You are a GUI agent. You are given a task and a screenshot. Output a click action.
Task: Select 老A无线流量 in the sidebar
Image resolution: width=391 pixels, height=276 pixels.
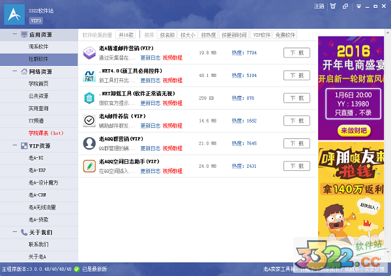(x=39, y=207)
